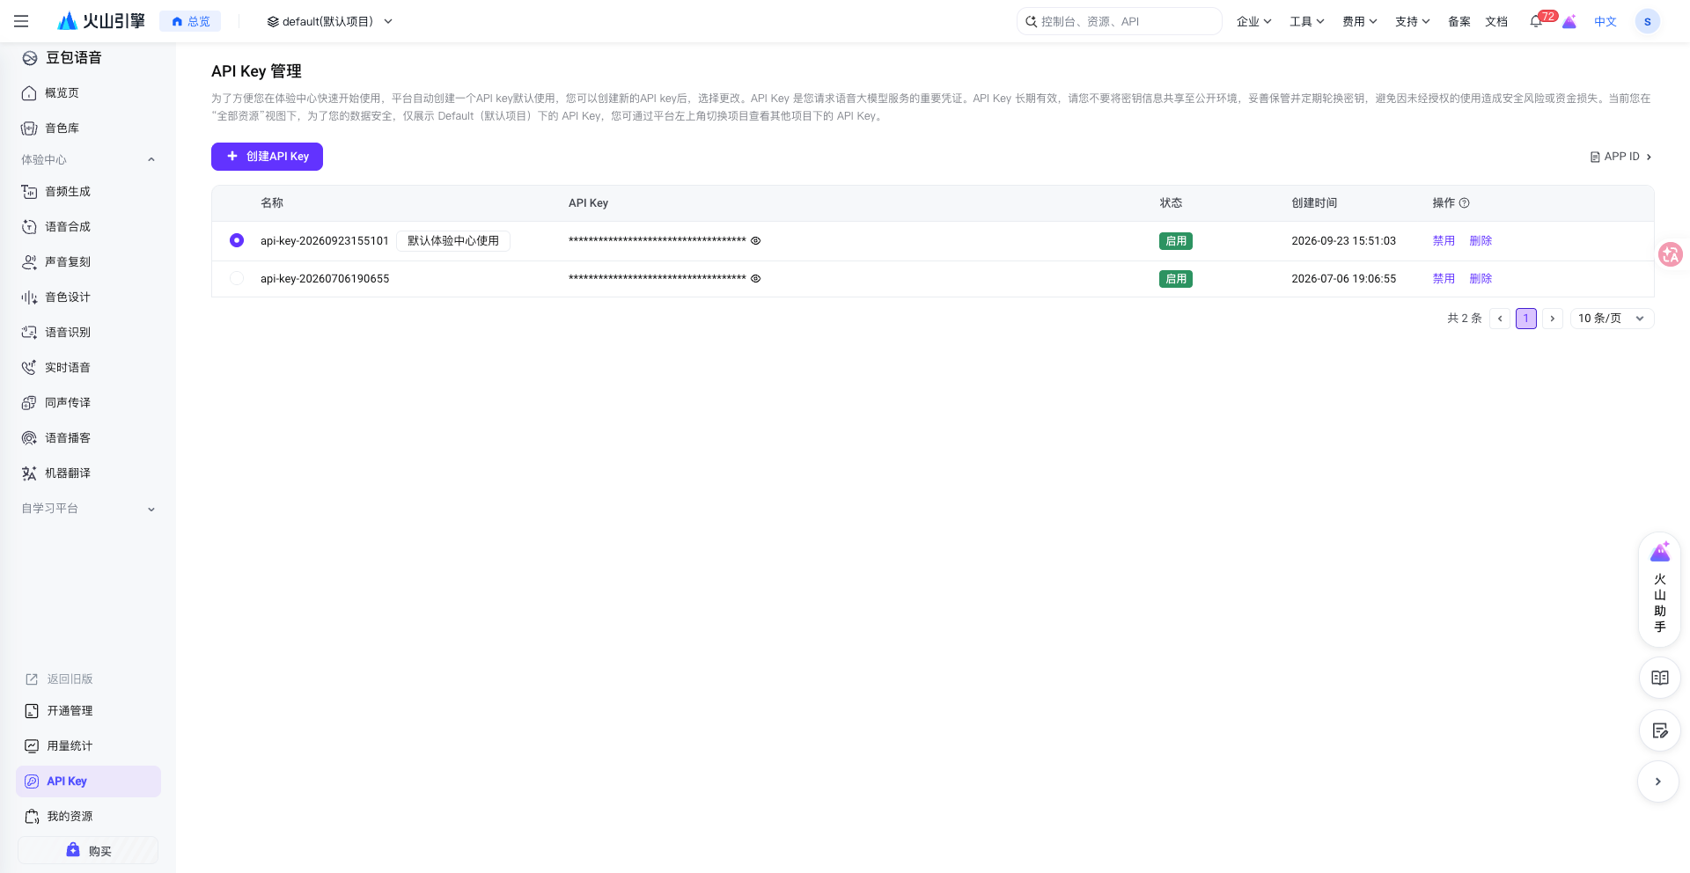Click the Volcano Engine logo
This screenshot has height=873, width=1690.
pyautogui.click(x=100, y=21)
